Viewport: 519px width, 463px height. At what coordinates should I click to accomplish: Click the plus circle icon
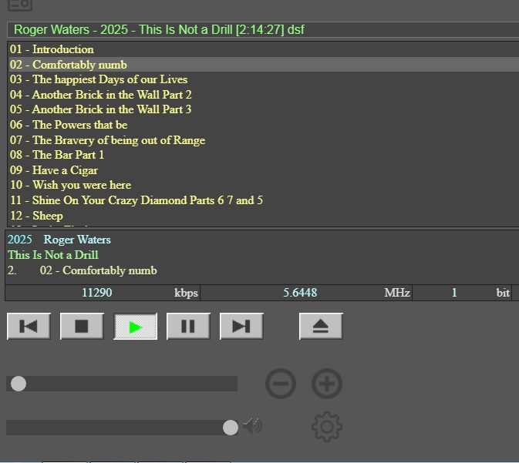[327, 384]
